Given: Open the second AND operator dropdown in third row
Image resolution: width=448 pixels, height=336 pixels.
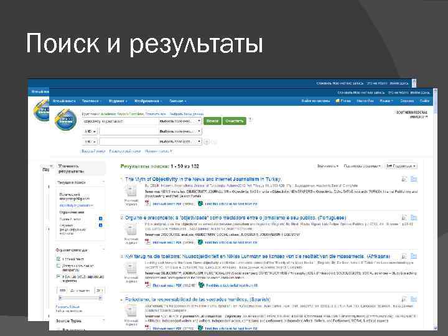Looking at the screenshot, I should click(x=90, y=142).
